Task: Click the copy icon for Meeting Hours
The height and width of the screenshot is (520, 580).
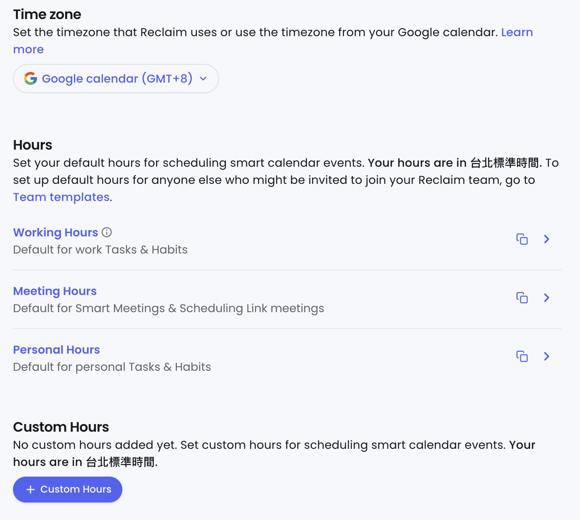Action: pos(522,298)
